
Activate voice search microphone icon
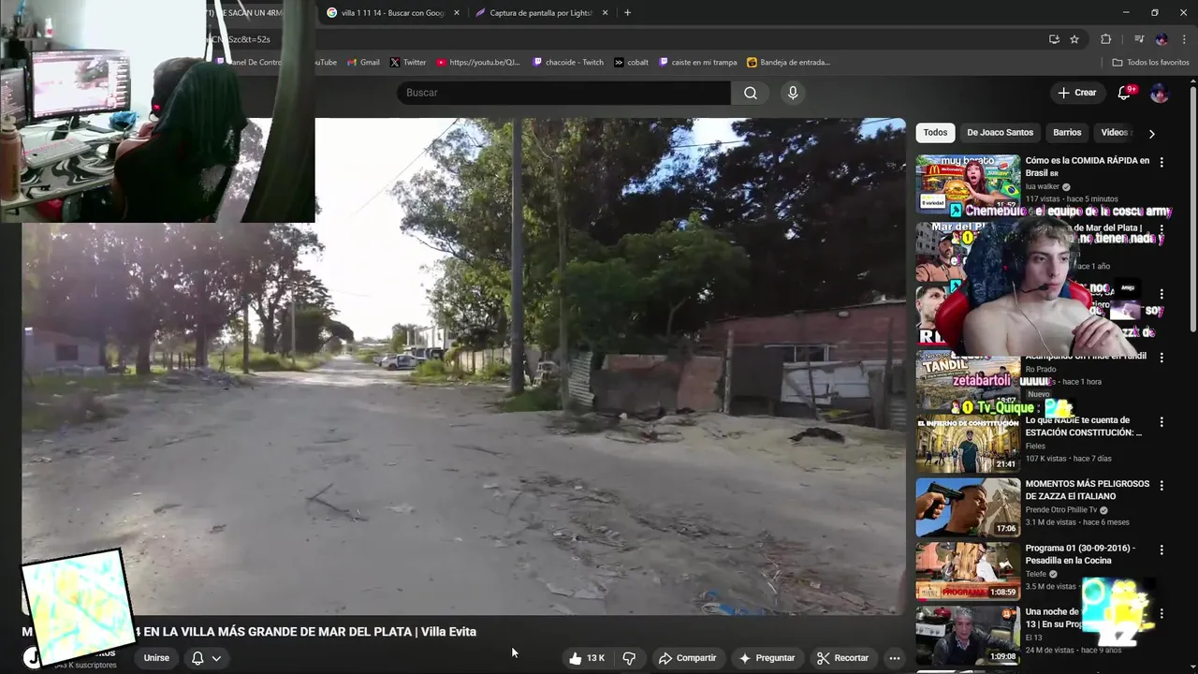click(x=793, y=93)
